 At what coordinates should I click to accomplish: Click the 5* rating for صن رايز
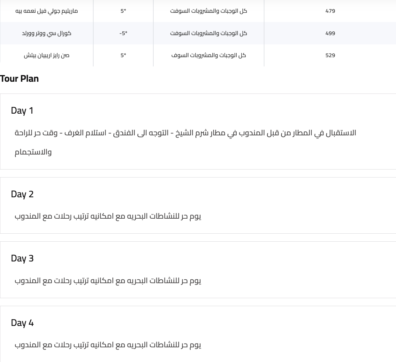[123, 55]
